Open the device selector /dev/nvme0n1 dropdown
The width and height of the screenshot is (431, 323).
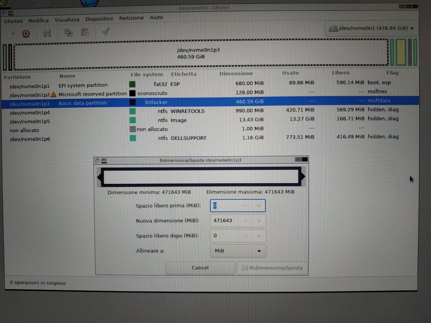click(372, 28)
